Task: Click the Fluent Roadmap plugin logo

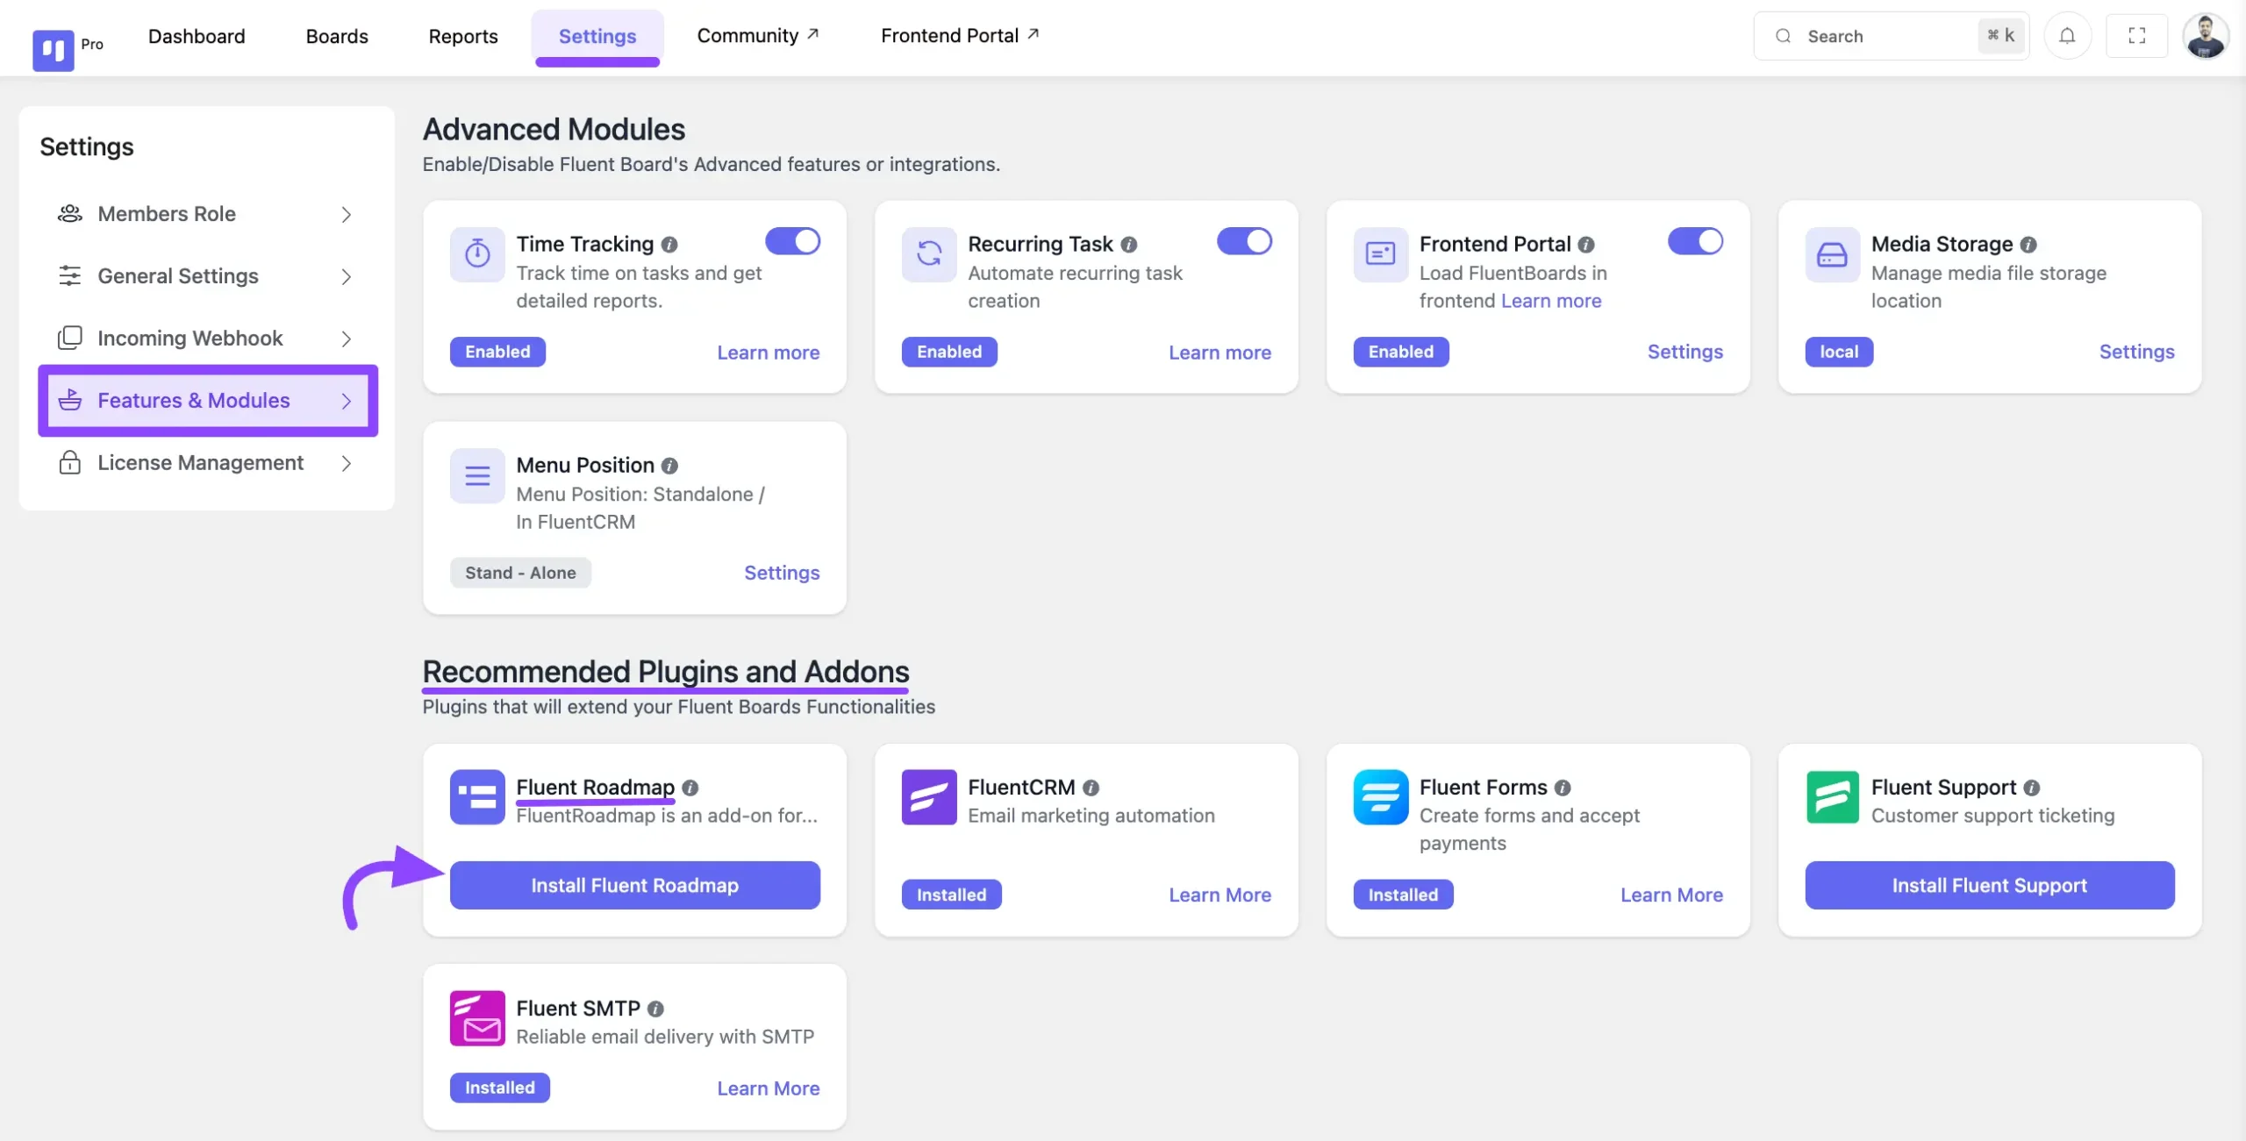Action: (477, 797)
